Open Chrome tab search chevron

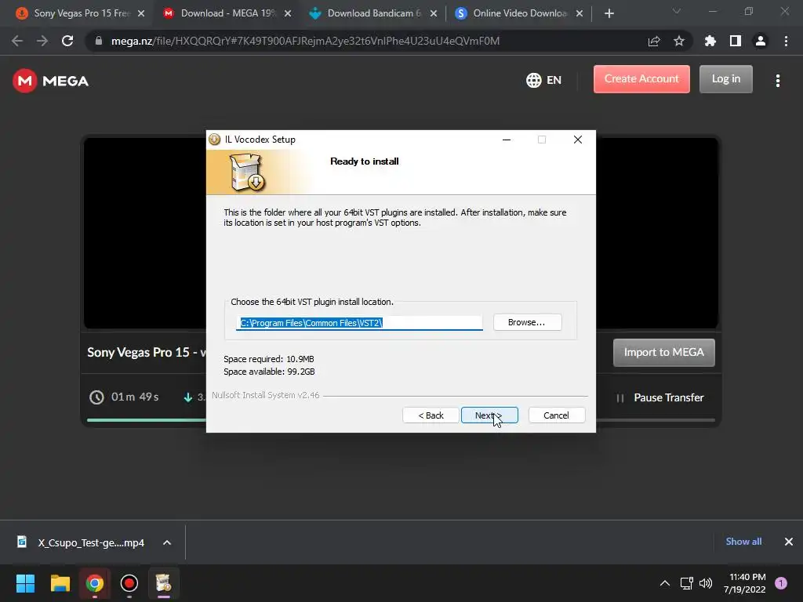click(x=677, y=11)
